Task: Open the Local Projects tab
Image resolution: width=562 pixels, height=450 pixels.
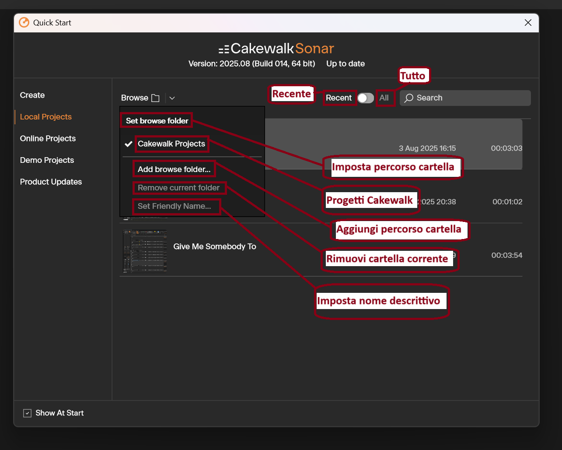Action: [x=46, y=117]
